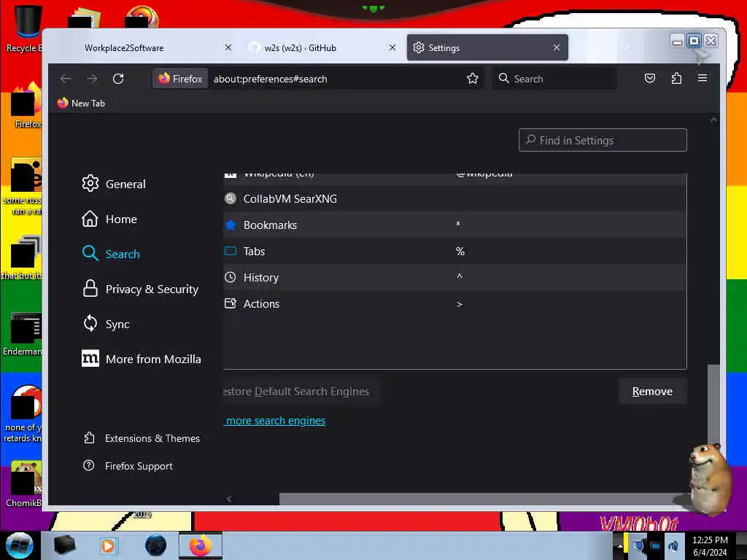Close the Settings tab
Image resolution: width=747 pixels, height=560 pixels.
557,47
